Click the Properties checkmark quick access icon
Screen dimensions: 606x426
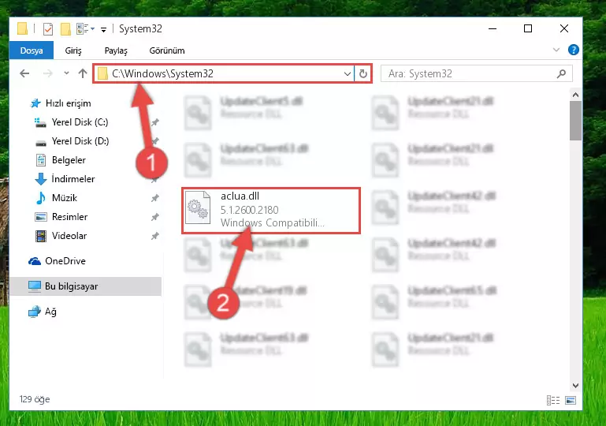tap(48, 29)
